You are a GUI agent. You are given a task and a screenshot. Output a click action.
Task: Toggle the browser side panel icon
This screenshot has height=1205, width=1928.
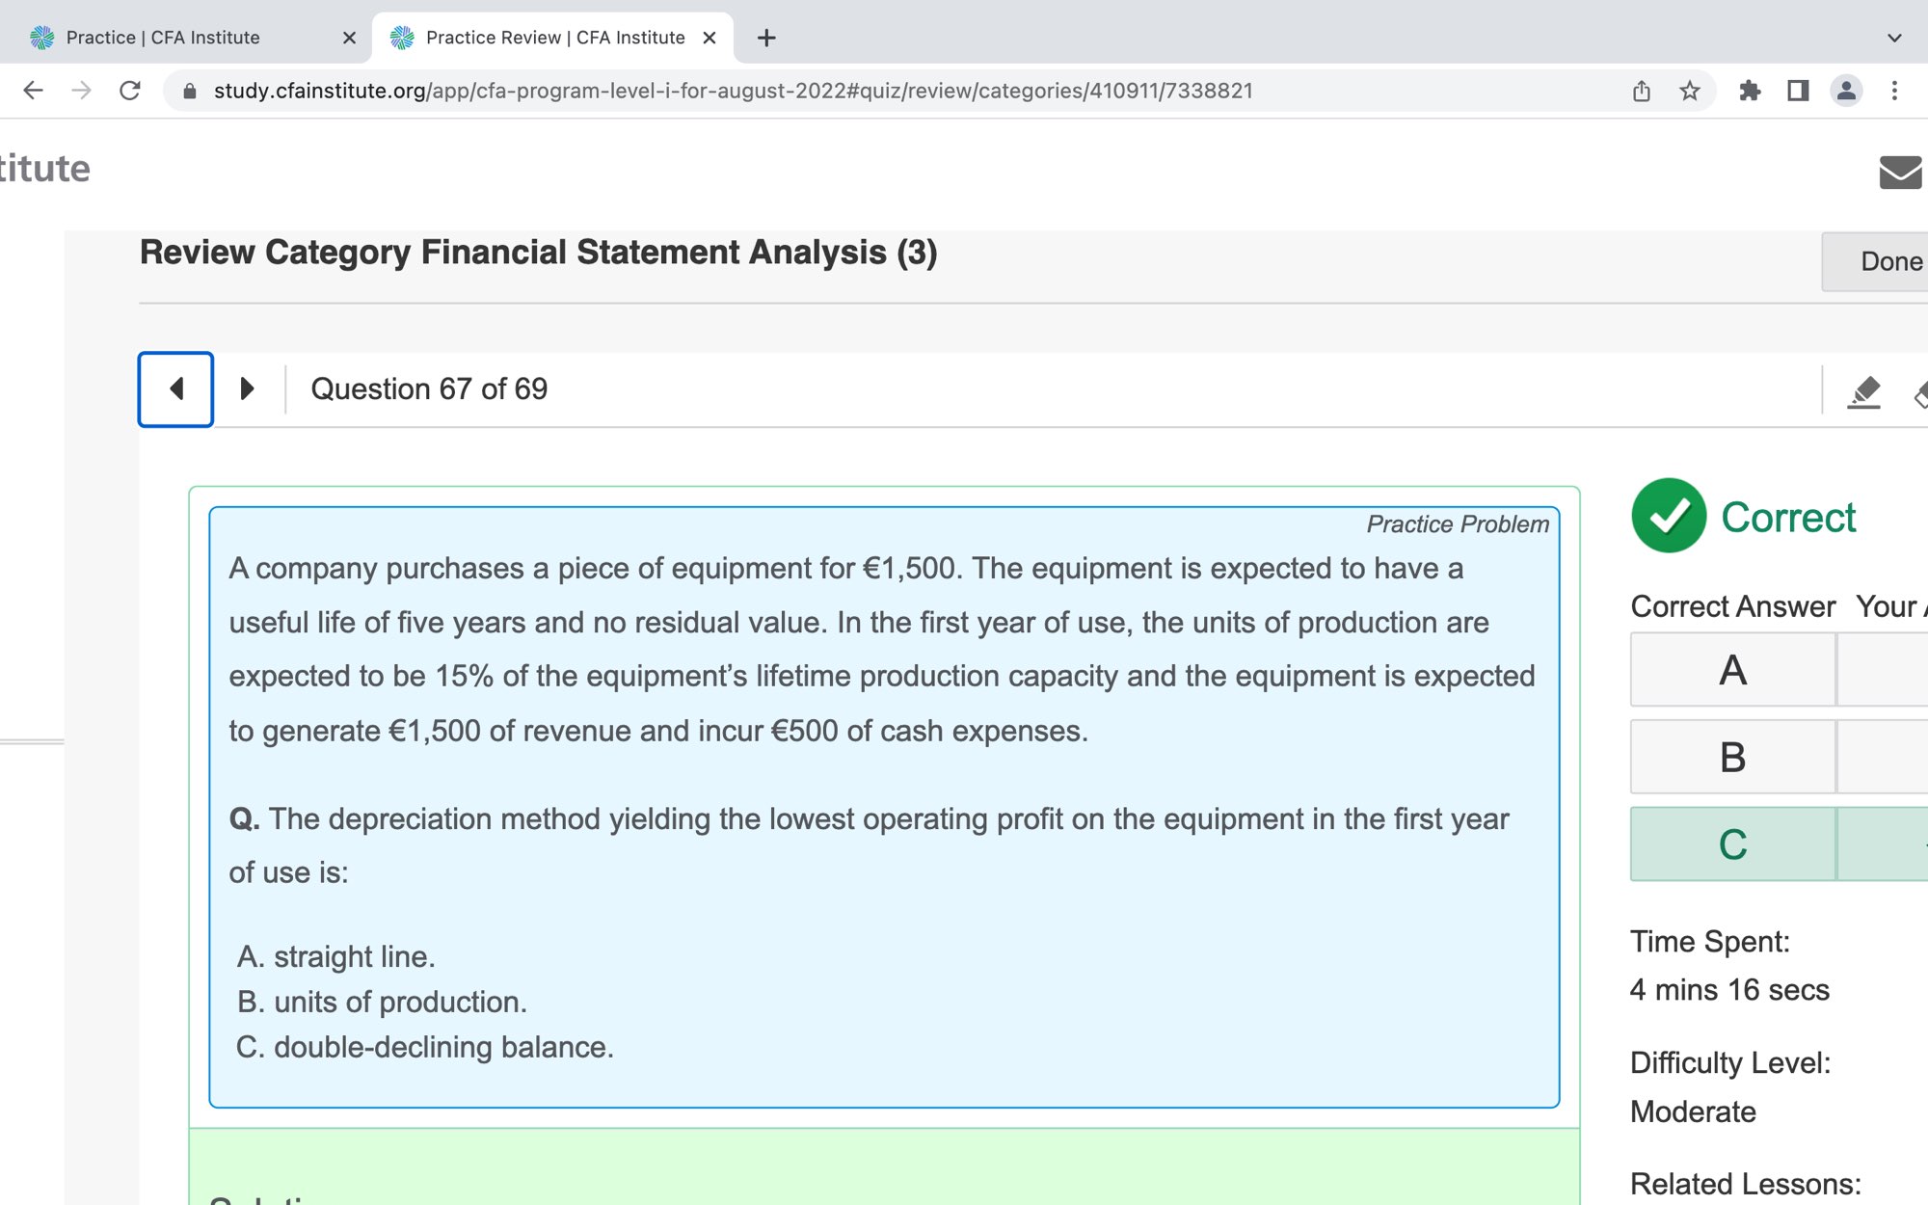tap(1798, 91)
